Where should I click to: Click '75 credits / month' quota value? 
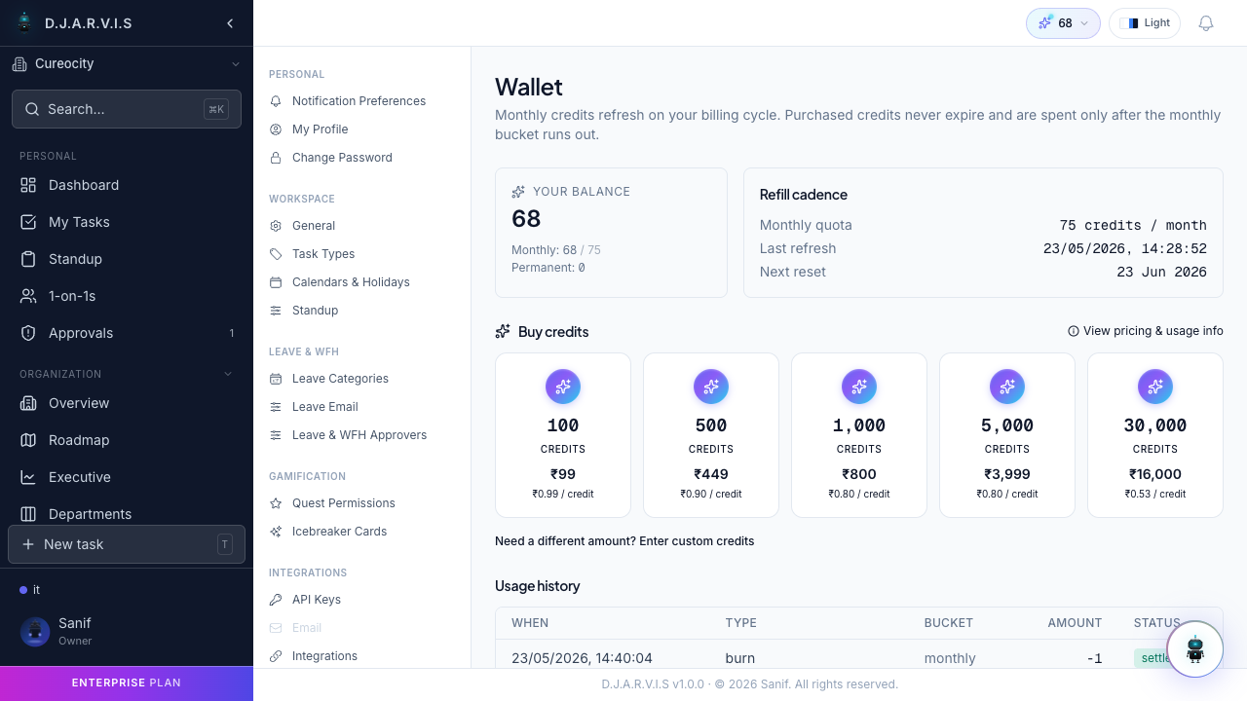[x=1133, y=225]
